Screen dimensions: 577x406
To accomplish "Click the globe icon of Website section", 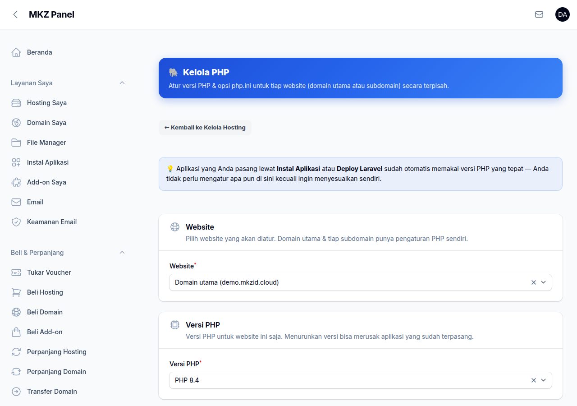I will 175,227.
